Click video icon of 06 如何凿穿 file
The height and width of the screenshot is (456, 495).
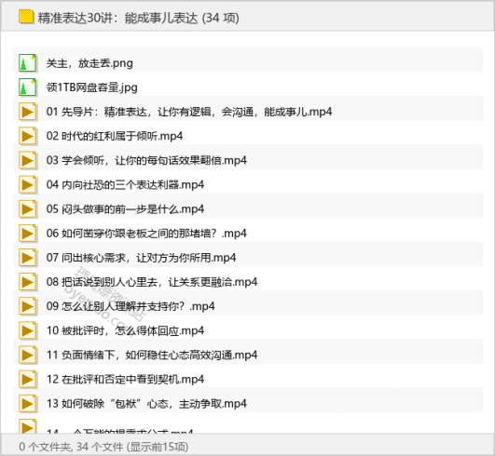[27, 233]
